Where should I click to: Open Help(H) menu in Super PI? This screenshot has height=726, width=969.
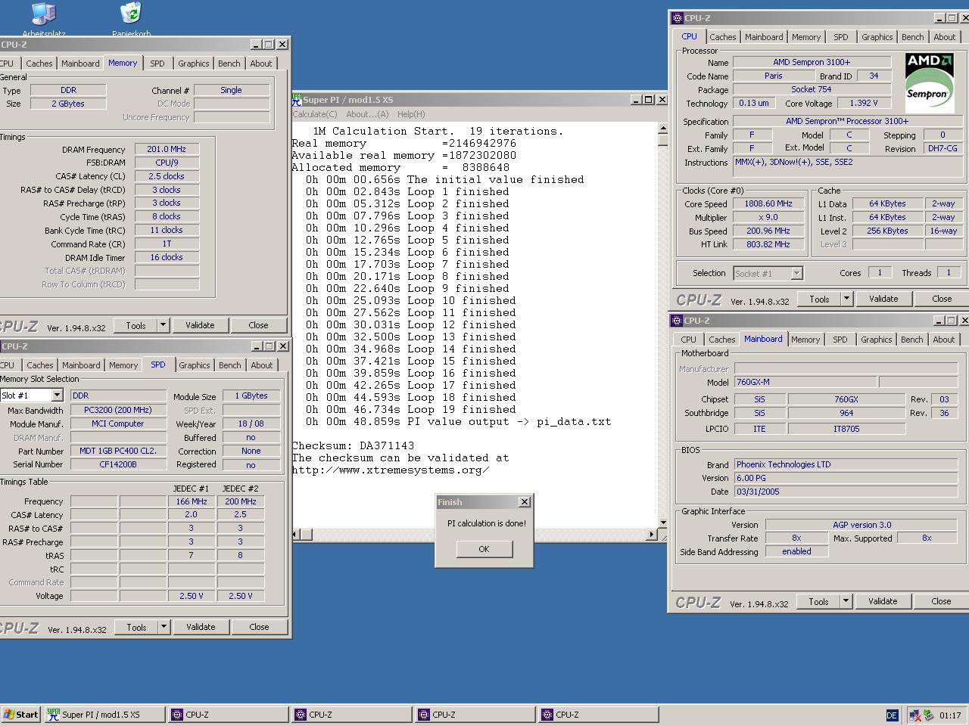(411, 114)
